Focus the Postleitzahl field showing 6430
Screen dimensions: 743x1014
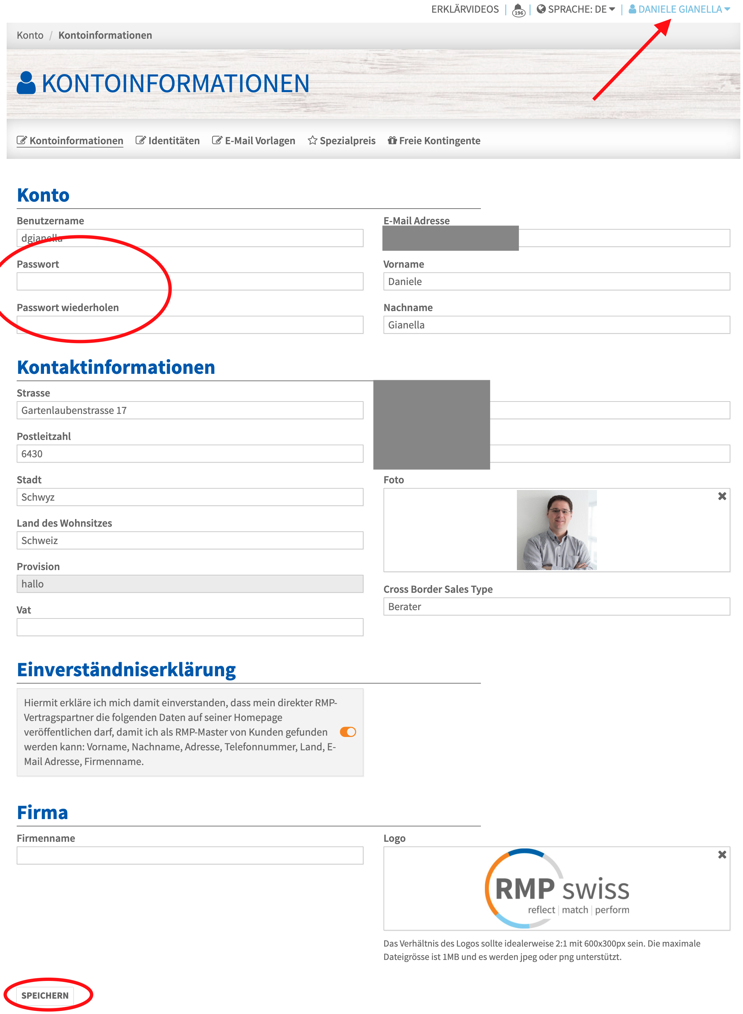coord(190,454)
